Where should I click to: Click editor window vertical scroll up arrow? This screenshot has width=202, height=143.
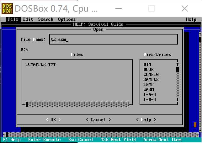[200, 34]
